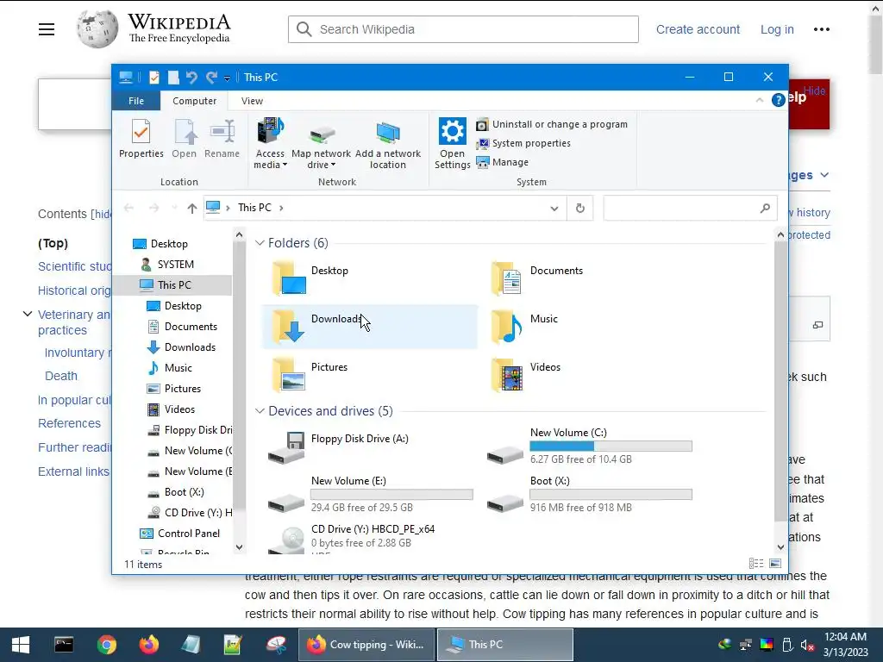Image resolution: width=883 pixels, height=662 pixels.
Task: Click the Create account link on Wikipedia
Action: point(698,29)
